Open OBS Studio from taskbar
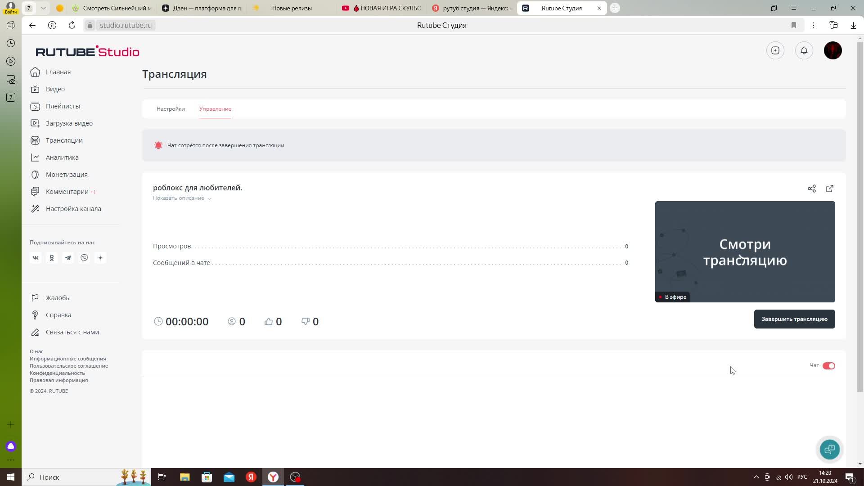This screenshot has height=486, width=864. [295, 477]
